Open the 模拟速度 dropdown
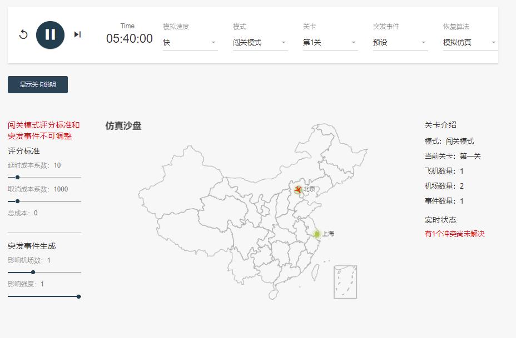 (190, 42)
